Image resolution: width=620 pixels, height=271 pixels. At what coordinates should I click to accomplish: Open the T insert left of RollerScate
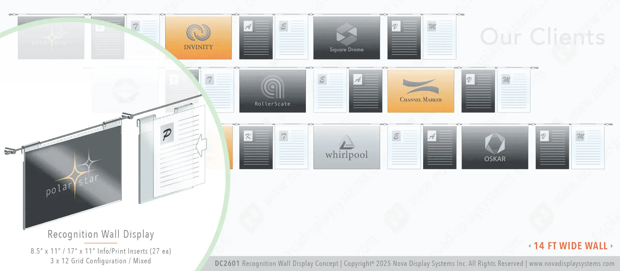218,91
